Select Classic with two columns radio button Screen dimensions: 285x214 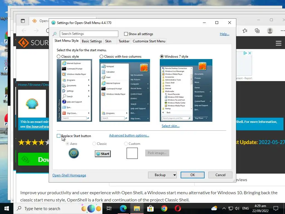(101, 57)
